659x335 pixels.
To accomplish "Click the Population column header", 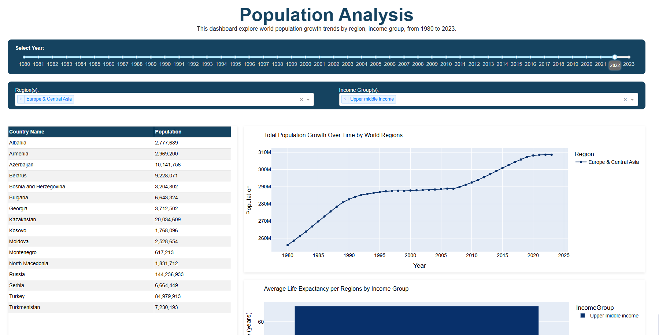I will point(168,132).
